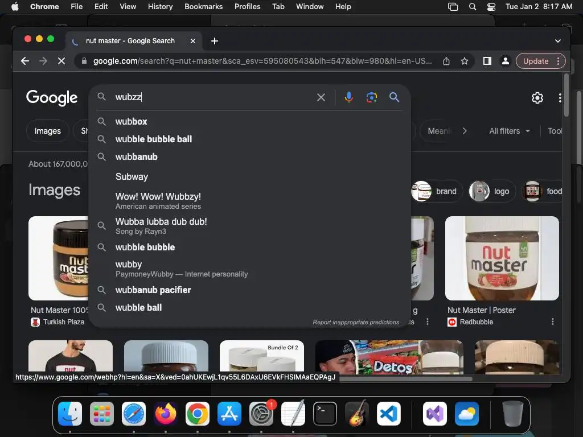Click in the search text field
The image size is (583, 437).
tap(214, 97)
